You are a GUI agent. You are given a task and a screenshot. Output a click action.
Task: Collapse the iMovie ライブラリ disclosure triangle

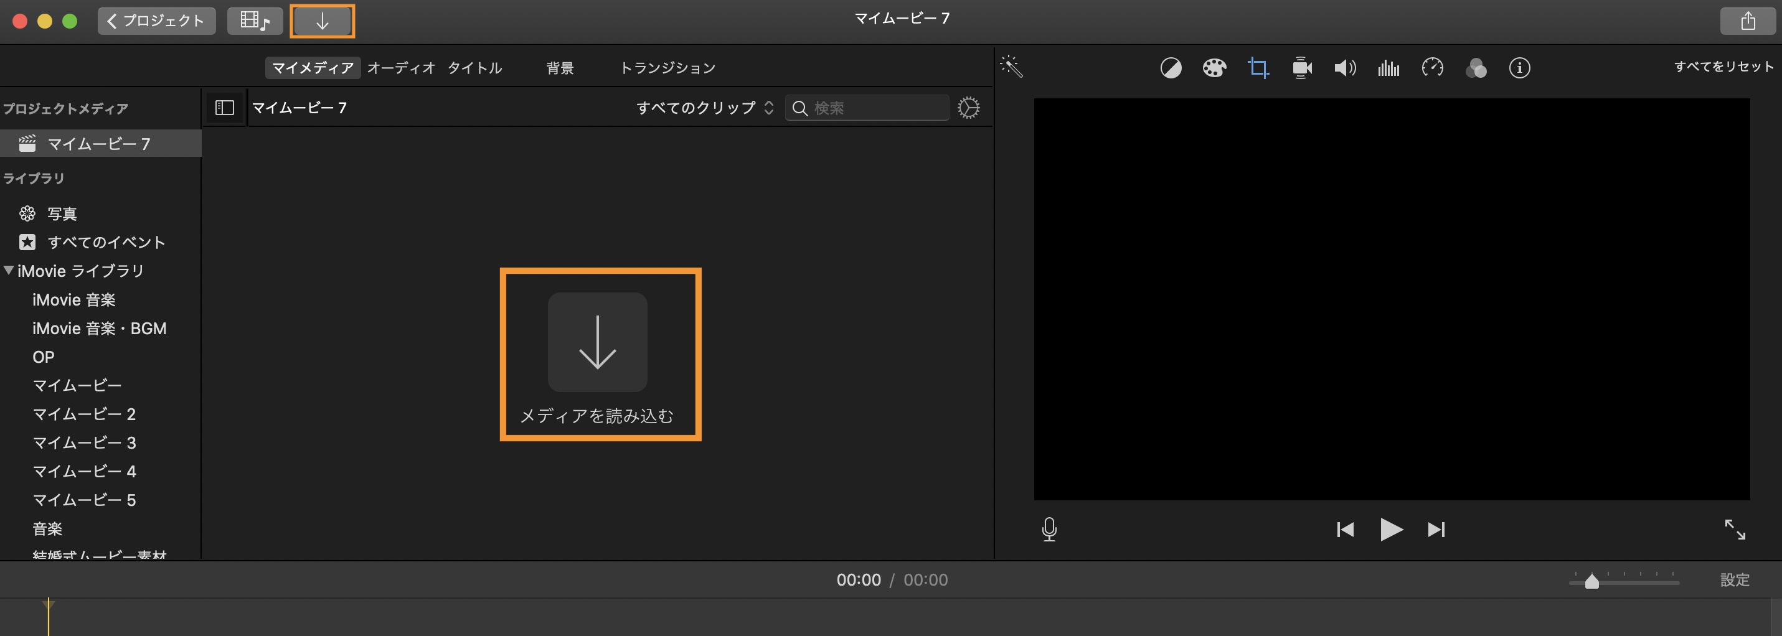[8, 270]
